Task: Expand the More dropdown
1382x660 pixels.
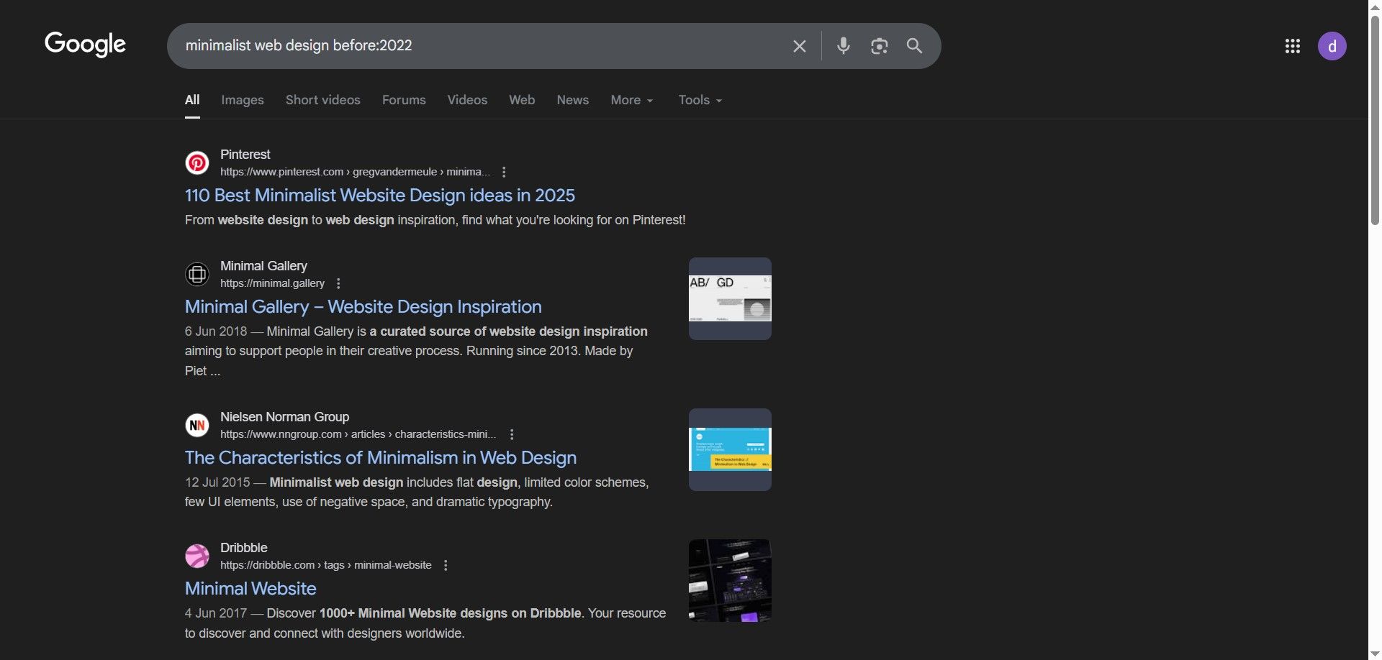Action: coord(631,100)
